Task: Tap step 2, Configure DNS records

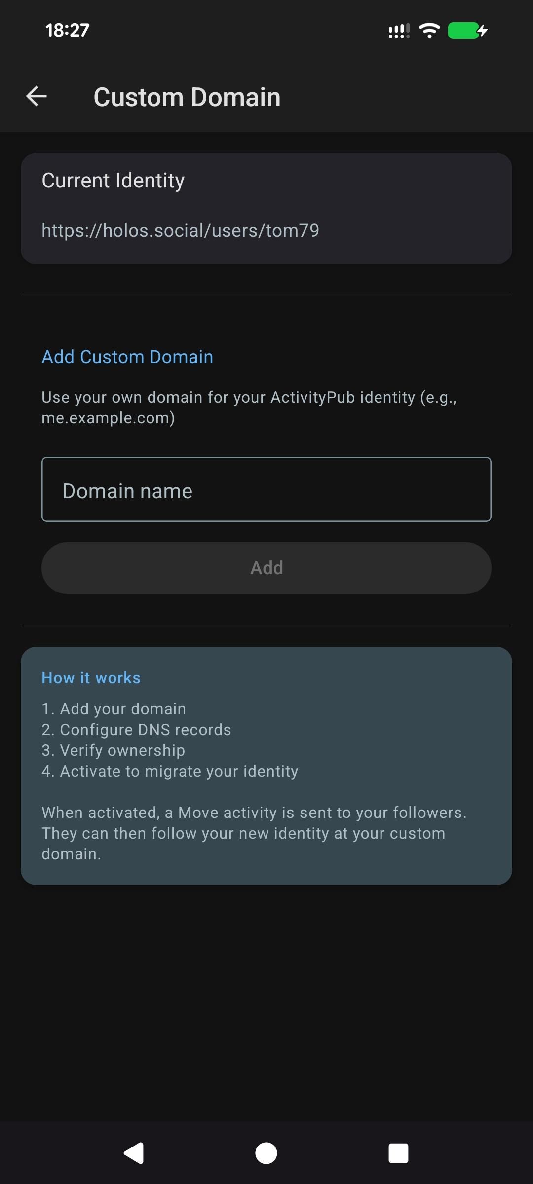Action: tap(136, 729)
